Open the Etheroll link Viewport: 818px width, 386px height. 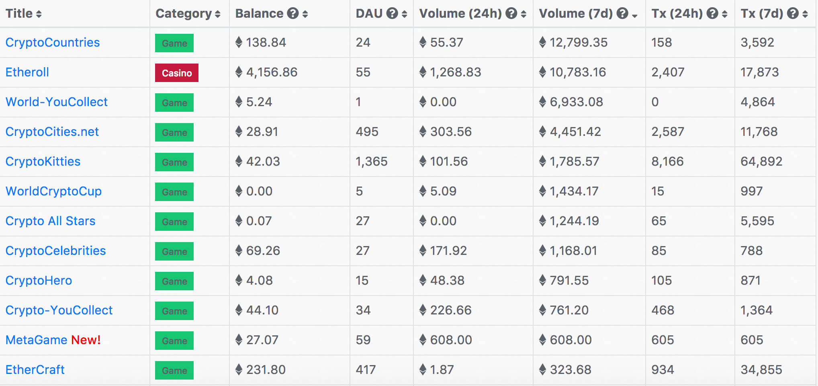pyautogui.click(x=27, y=72)
